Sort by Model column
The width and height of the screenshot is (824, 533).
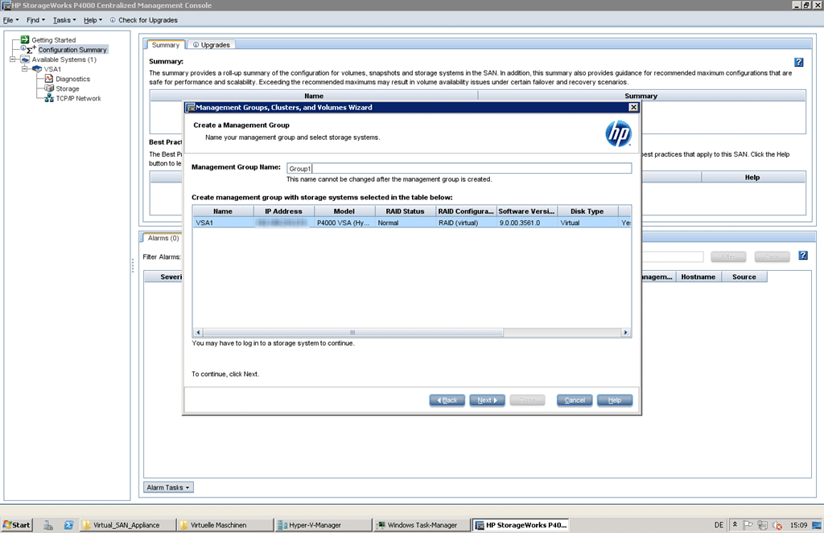[344, 211]
